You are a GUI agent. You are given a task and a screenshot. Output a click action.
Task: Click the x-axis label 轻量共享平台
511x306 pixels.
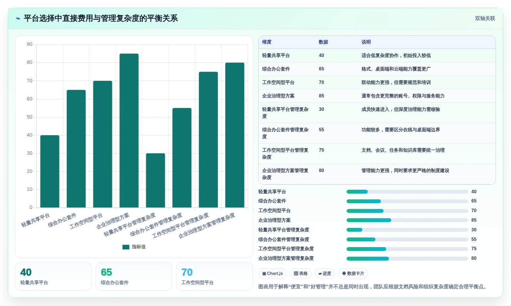point(36,220)
